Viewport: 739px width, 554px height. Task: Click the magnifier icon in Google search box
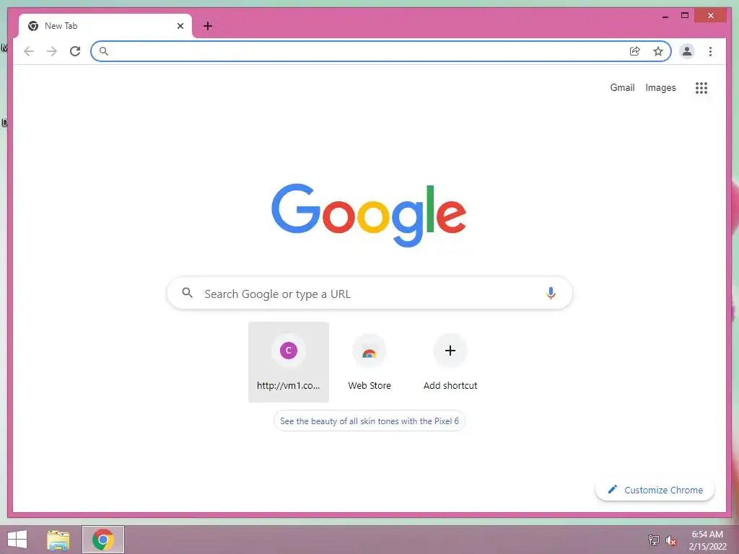click(187, 293)
